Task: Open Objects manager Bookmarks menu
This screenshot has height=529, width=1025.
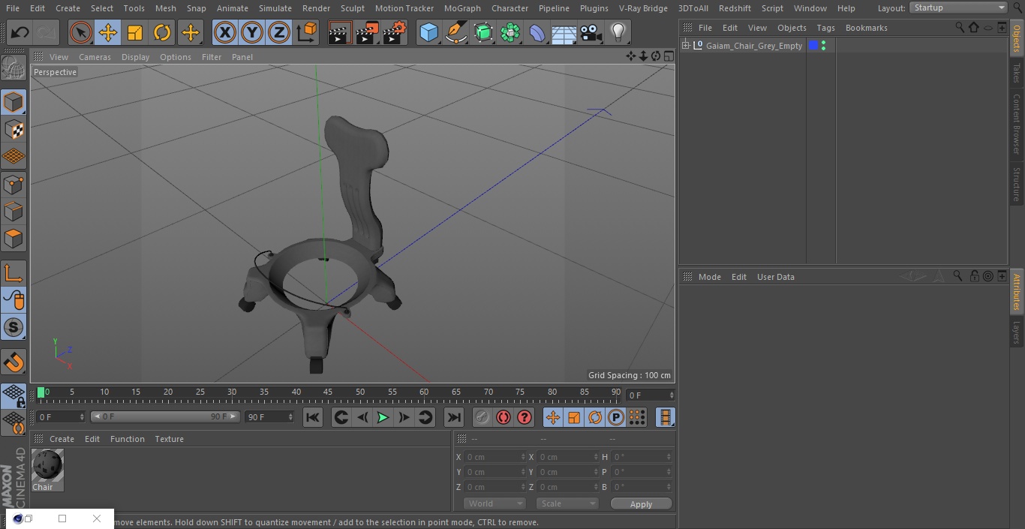Action: [x=866, y=28]
